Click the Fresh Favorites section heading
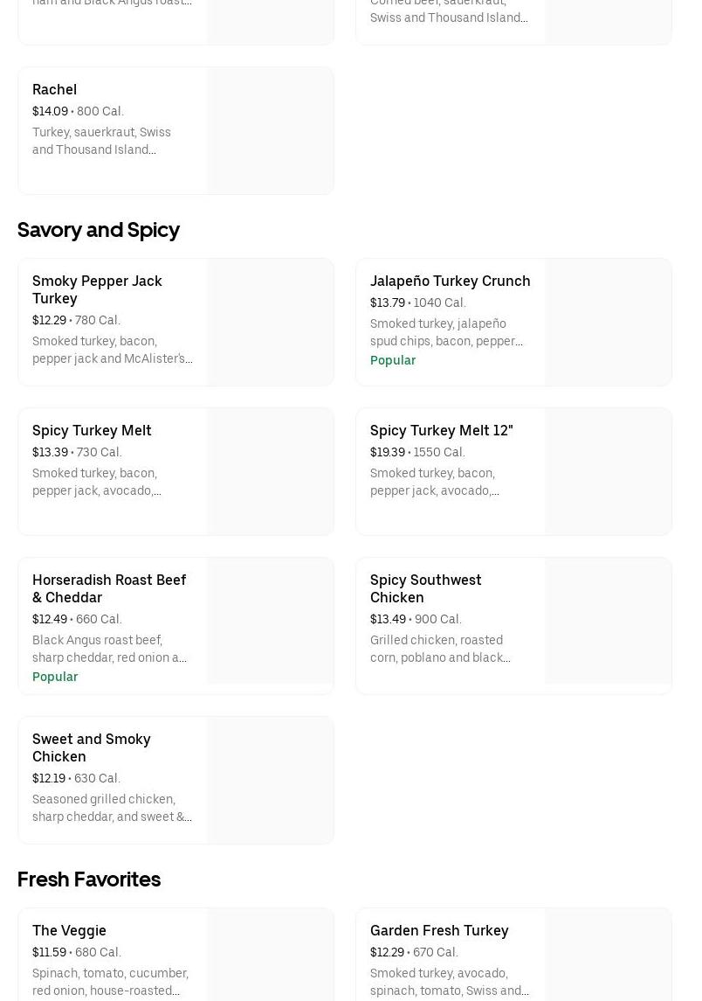702x1001 pixels. pos(89,879)
